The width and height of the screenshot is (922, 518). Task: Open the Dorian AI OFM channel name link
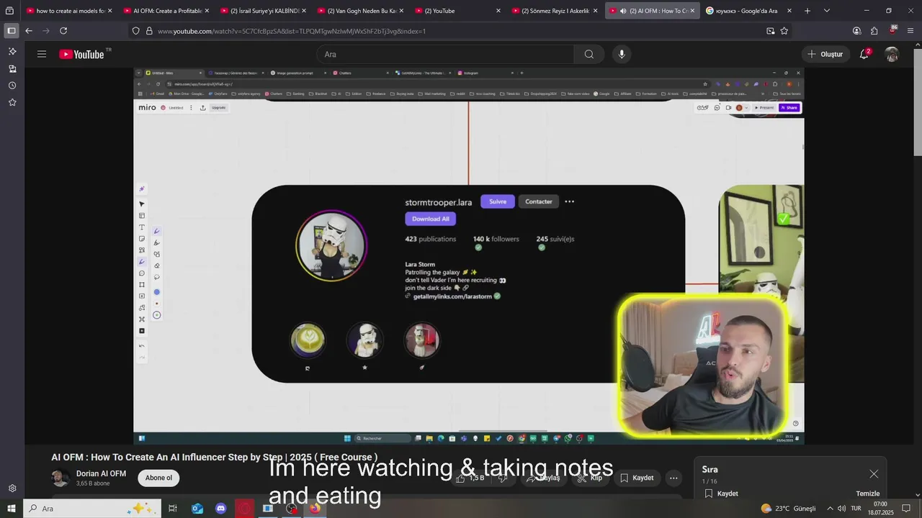101,473
